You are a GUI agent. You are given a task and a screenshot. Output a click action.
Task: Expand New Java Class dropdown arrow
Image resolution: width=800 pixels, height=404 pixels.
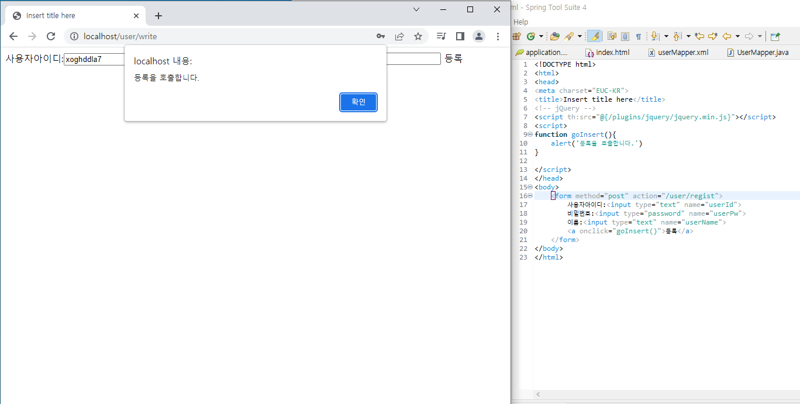[x=541, y=36]
